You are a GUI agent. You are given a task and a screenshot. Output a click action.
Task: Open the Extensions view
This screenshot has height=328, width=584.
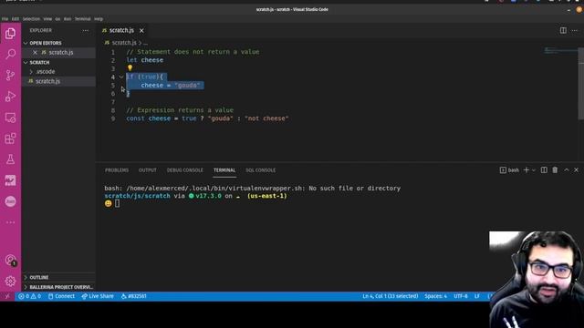(10, 138)
